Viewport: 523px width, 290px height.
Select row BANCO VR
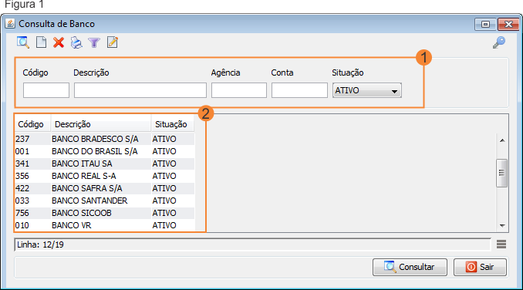[x=104, y=225]
